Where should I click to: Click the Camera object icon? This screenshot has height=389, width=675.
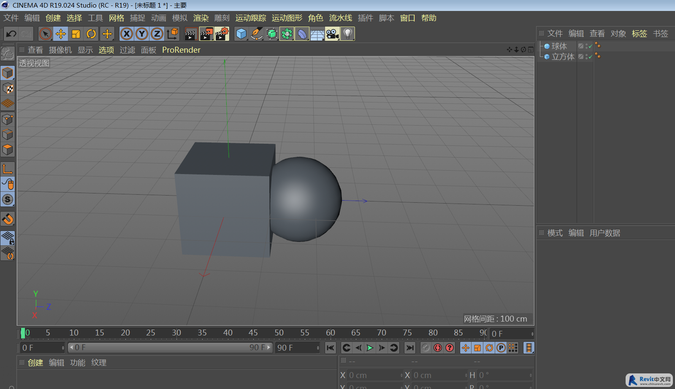(x=333, y=34)
